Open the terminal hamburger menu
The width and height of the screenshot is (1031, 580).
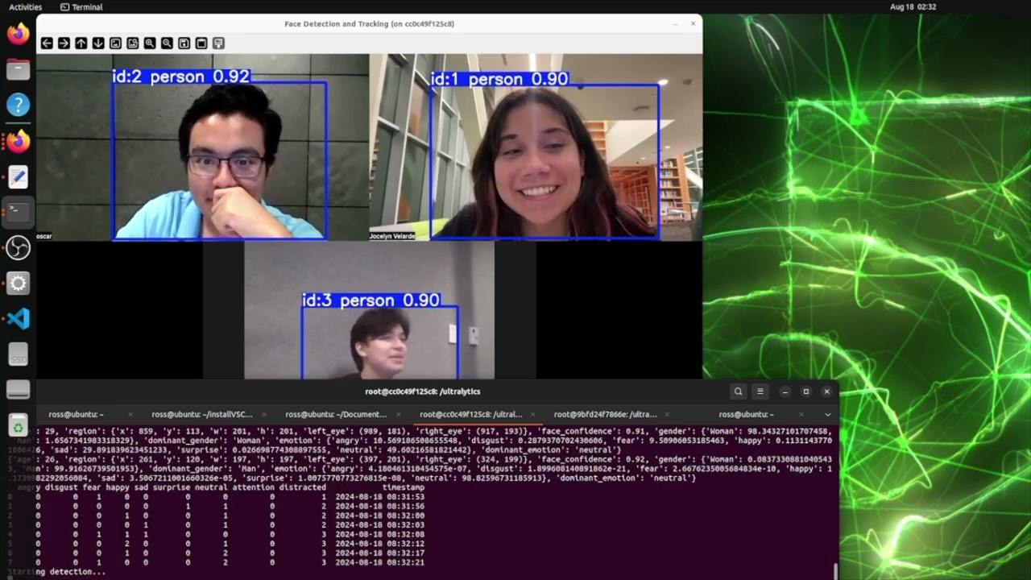click(760, 391)
